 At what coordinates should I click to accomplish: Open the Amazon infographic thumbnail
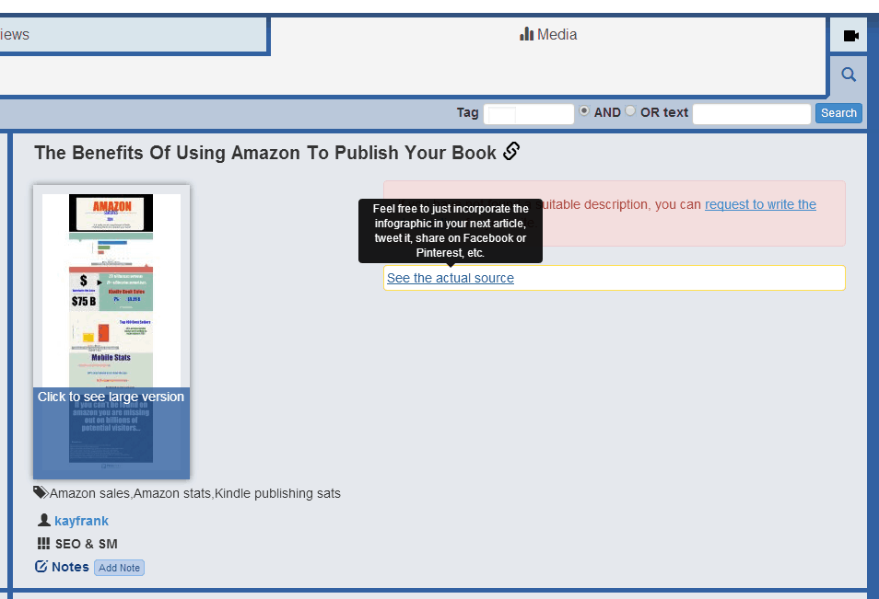(111, 331)
